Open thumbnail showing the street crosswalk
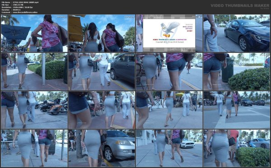This screenshot has height=168, width=271. click(237, 110)
